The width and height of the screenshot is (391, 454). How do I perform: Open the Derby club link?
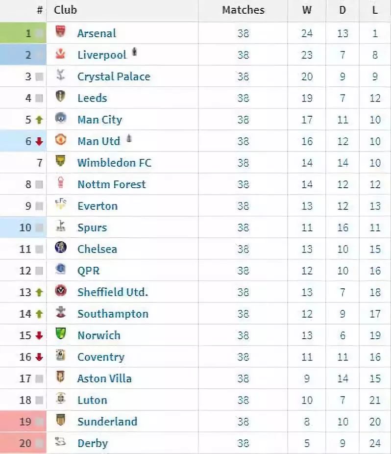coord(93,444)
